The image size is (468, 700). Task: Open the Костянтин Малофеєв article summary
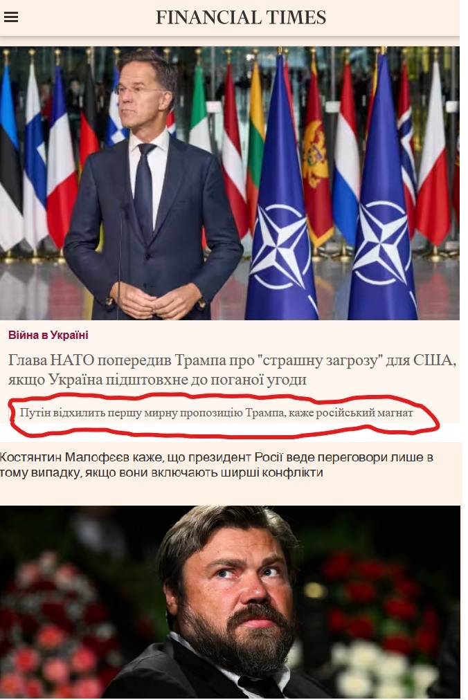pos(216,465)
